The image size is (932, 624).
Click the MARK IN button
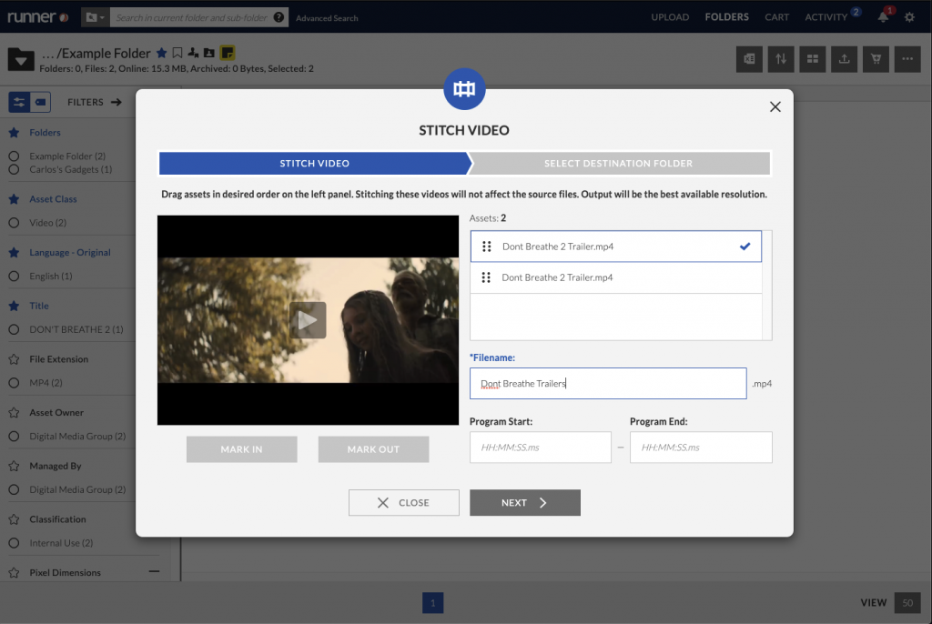[x=241, y=449]
